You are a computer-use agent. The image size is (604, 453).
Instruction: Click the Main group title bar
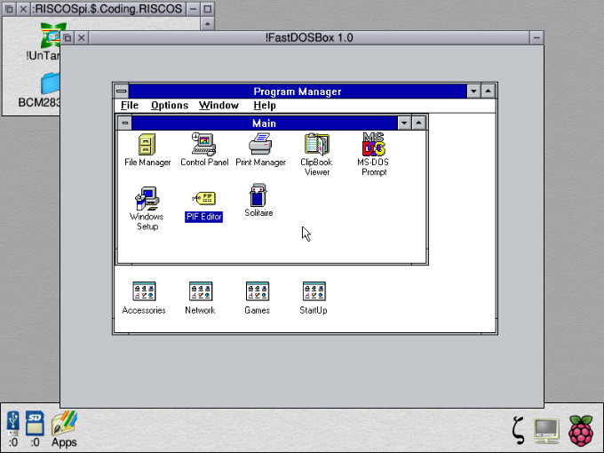coord(265,123)
